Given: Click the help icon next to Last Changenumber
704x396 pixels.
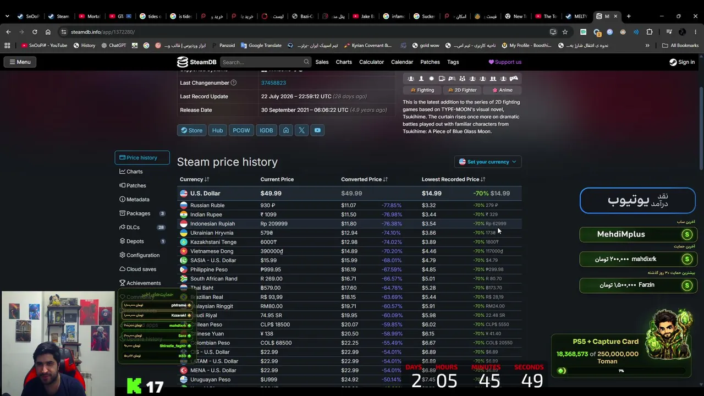Looking at the screenshot, I should tap(233, 82).
